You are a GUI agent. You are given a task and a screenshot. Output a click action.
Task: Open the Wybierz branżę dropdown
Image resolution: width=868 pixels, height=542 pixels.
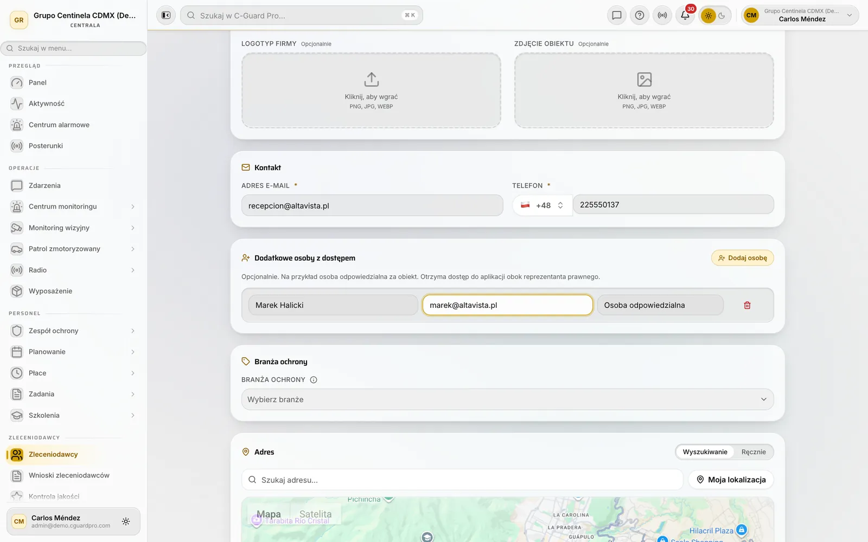pos(507,399)
